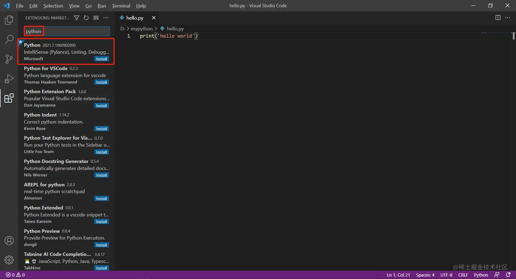Split the editor using the split icon
Image resolution: width=516 pixels, height=279 pixels.
point(498,17)
